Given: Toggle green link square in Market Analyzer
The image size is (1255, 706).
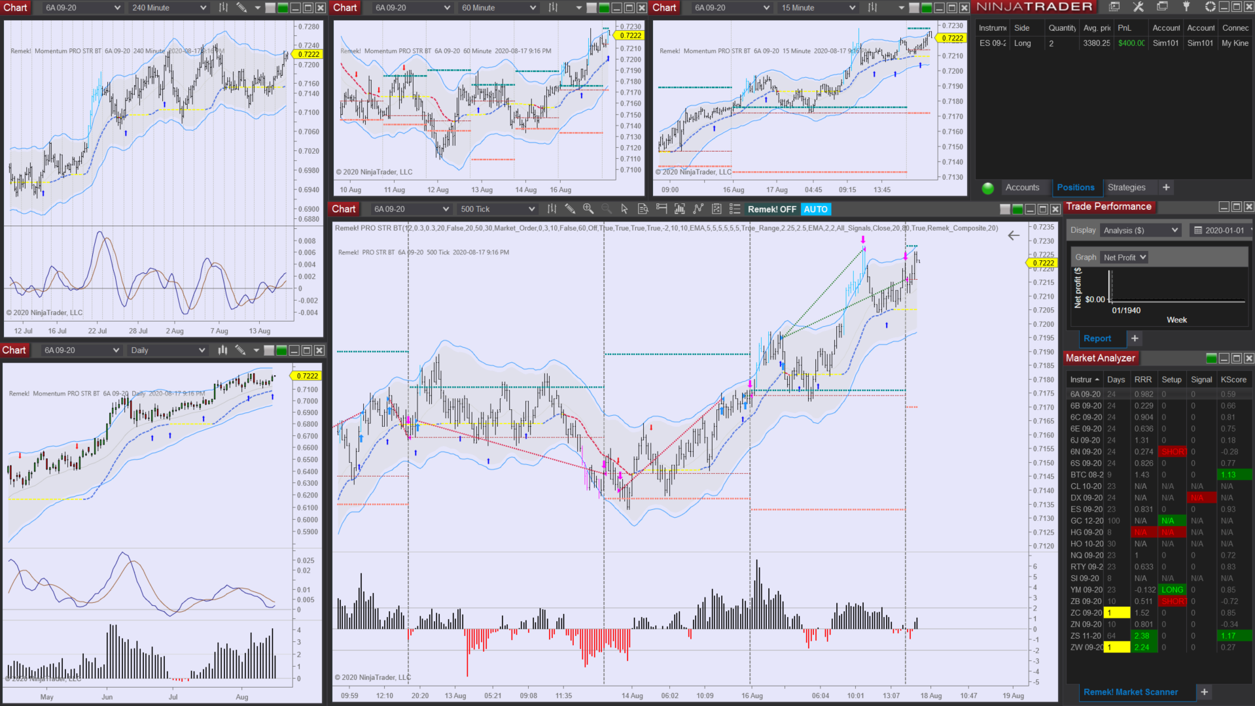Looking at the screenshot, I should point(1211,358).
